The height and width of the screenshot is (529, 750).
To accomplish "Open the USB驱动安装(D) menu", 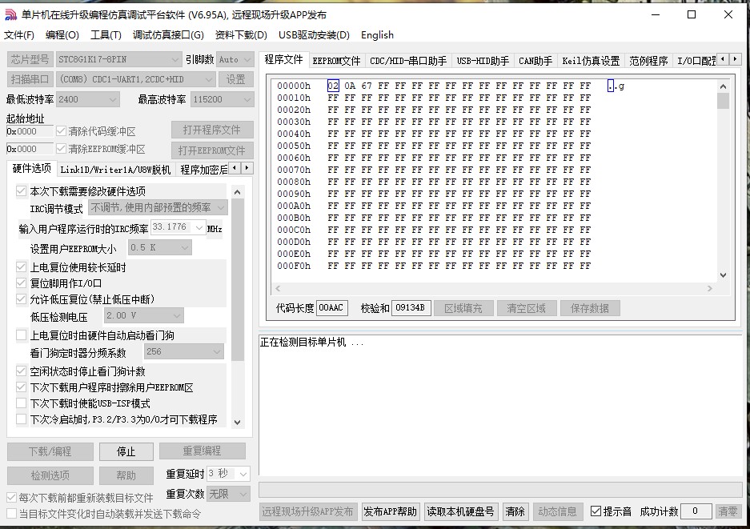I will click(314, 35).
